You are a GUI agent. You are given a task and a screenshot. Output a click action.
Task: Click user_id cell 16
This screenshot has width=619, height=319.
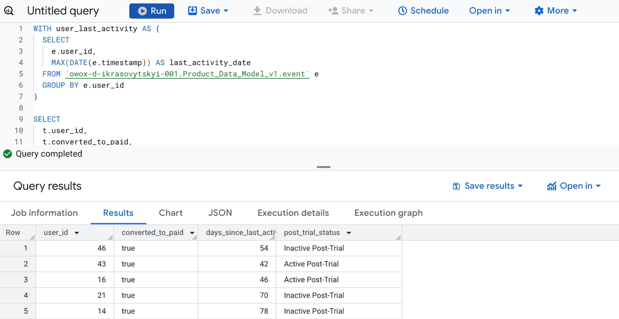click(x=75, y=280)
